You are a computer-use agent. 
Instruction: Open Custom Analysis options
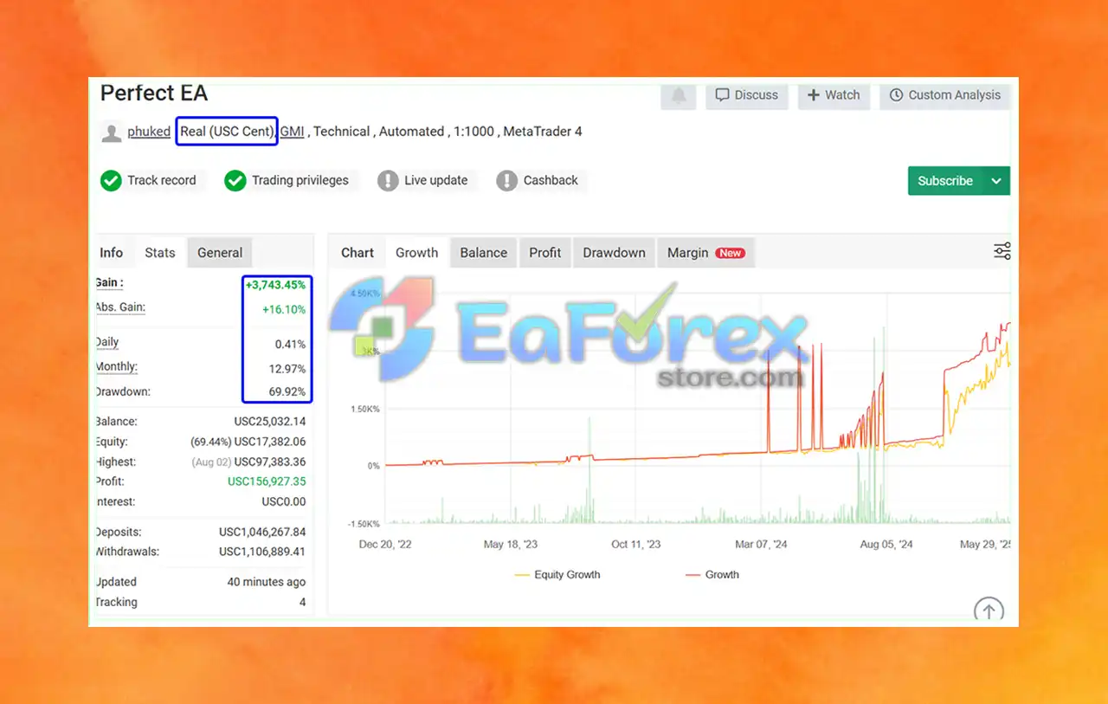(945, 95)
